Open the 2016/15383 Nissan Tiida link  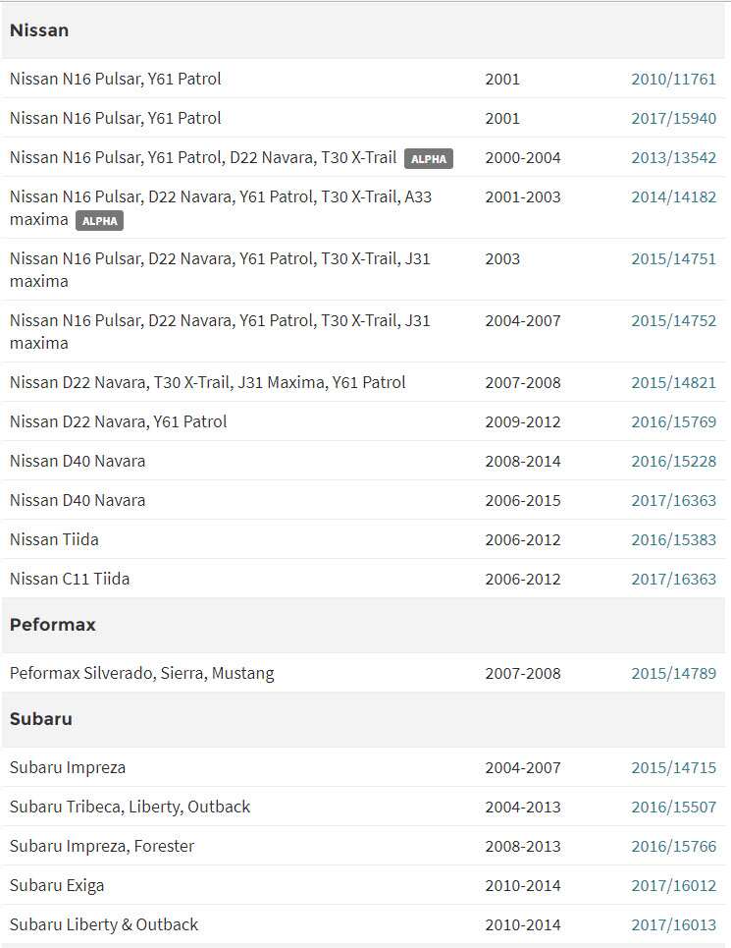[673, 540]
